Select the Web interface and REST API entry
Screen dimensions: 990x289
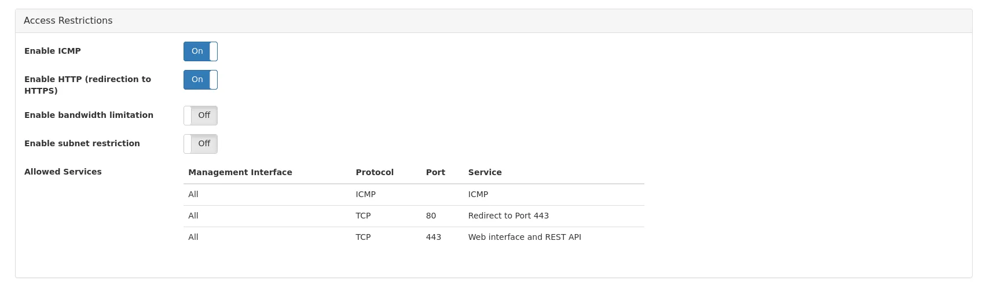point(525,237)
